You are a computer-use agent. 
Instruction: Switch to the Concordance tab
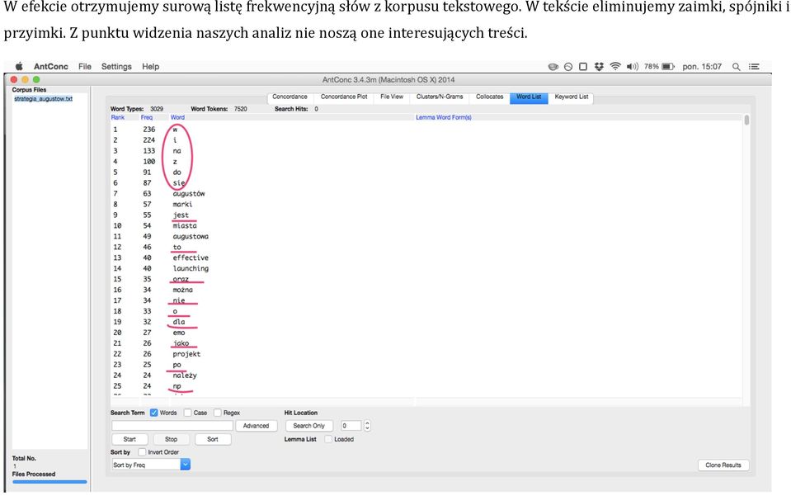tap(290, 97)
